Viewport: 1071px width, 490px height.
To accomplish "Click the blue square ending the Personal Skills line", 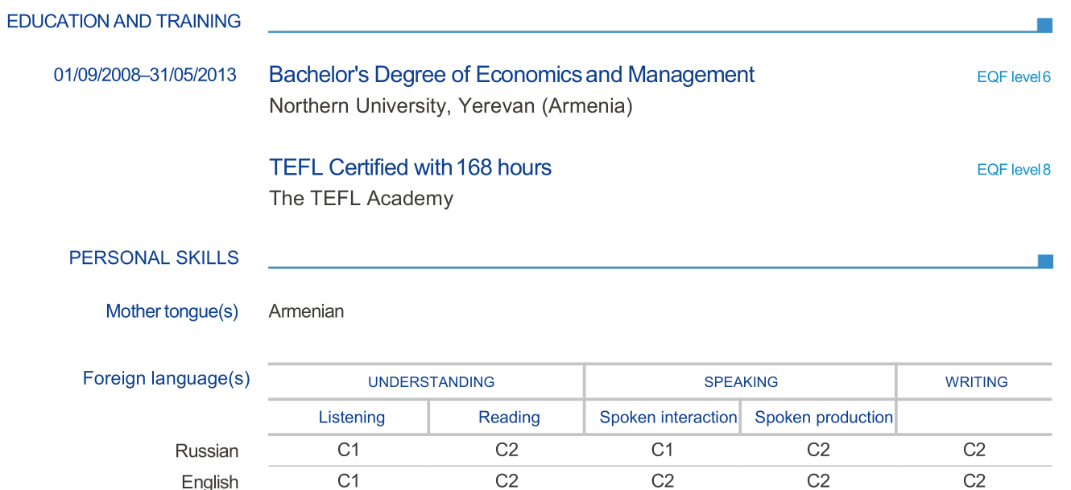I will click(1044, 261).
